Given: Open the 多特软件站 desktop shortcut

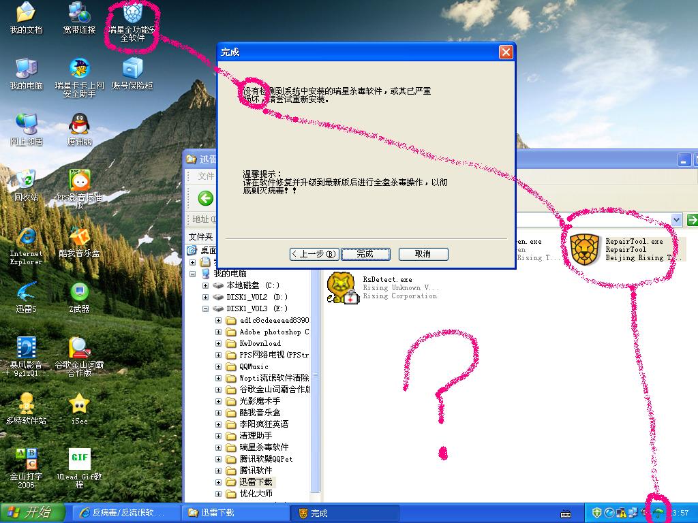Looking at the screenshot, I should tap(27, 409).
